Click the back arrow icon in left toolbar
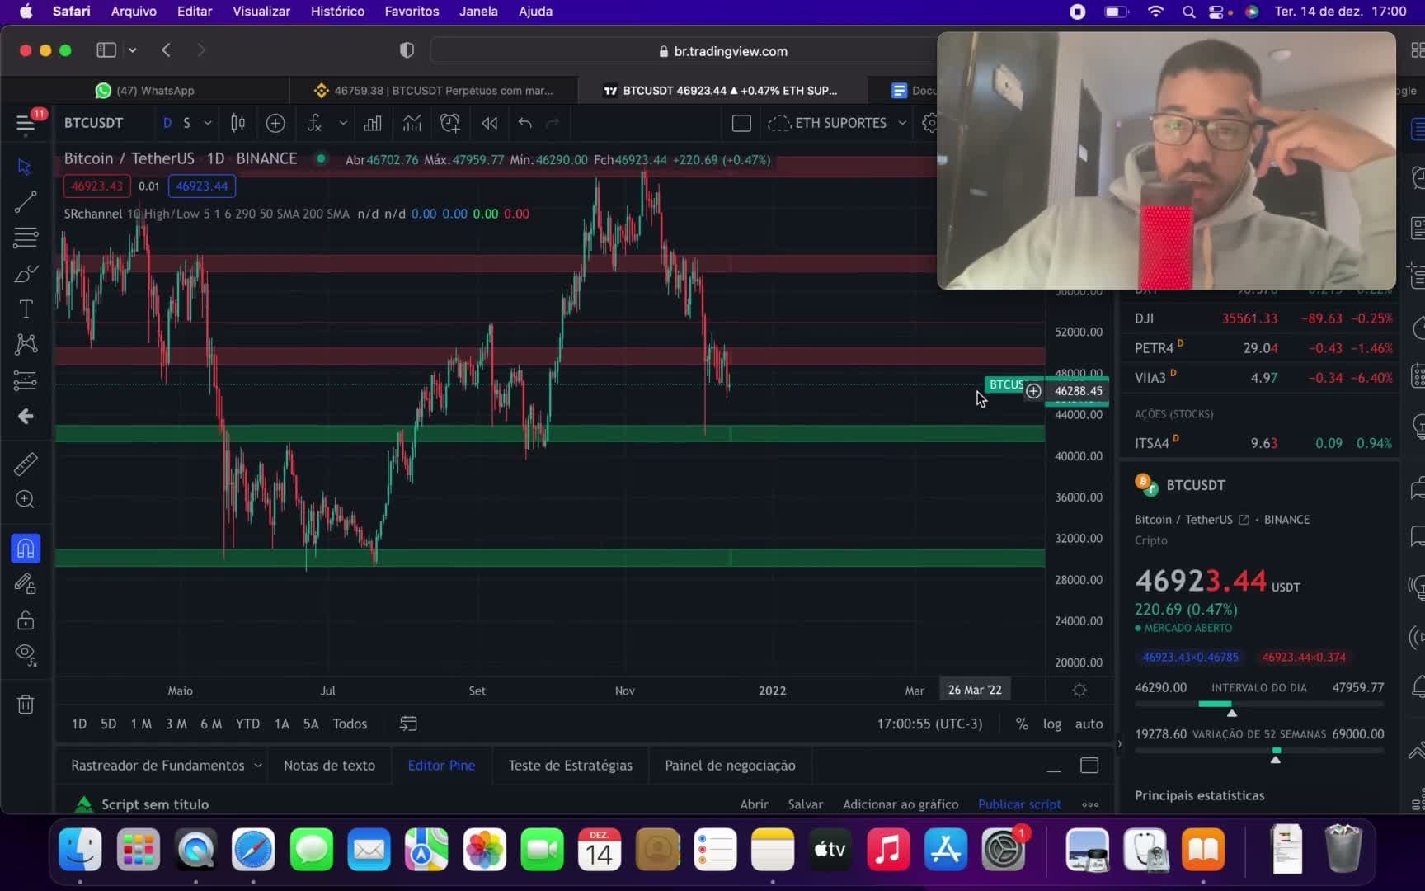 point(26,416)
